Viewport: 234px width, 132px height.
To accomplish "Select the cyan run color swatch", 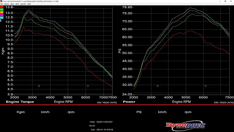I will point(1,18).
